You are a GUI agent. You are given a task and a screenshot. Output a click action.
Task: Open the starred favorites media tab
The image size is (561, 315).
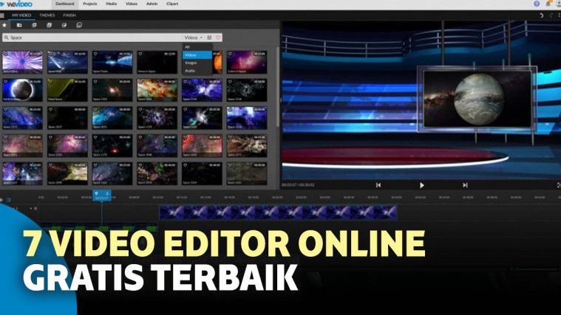[4, 25]
